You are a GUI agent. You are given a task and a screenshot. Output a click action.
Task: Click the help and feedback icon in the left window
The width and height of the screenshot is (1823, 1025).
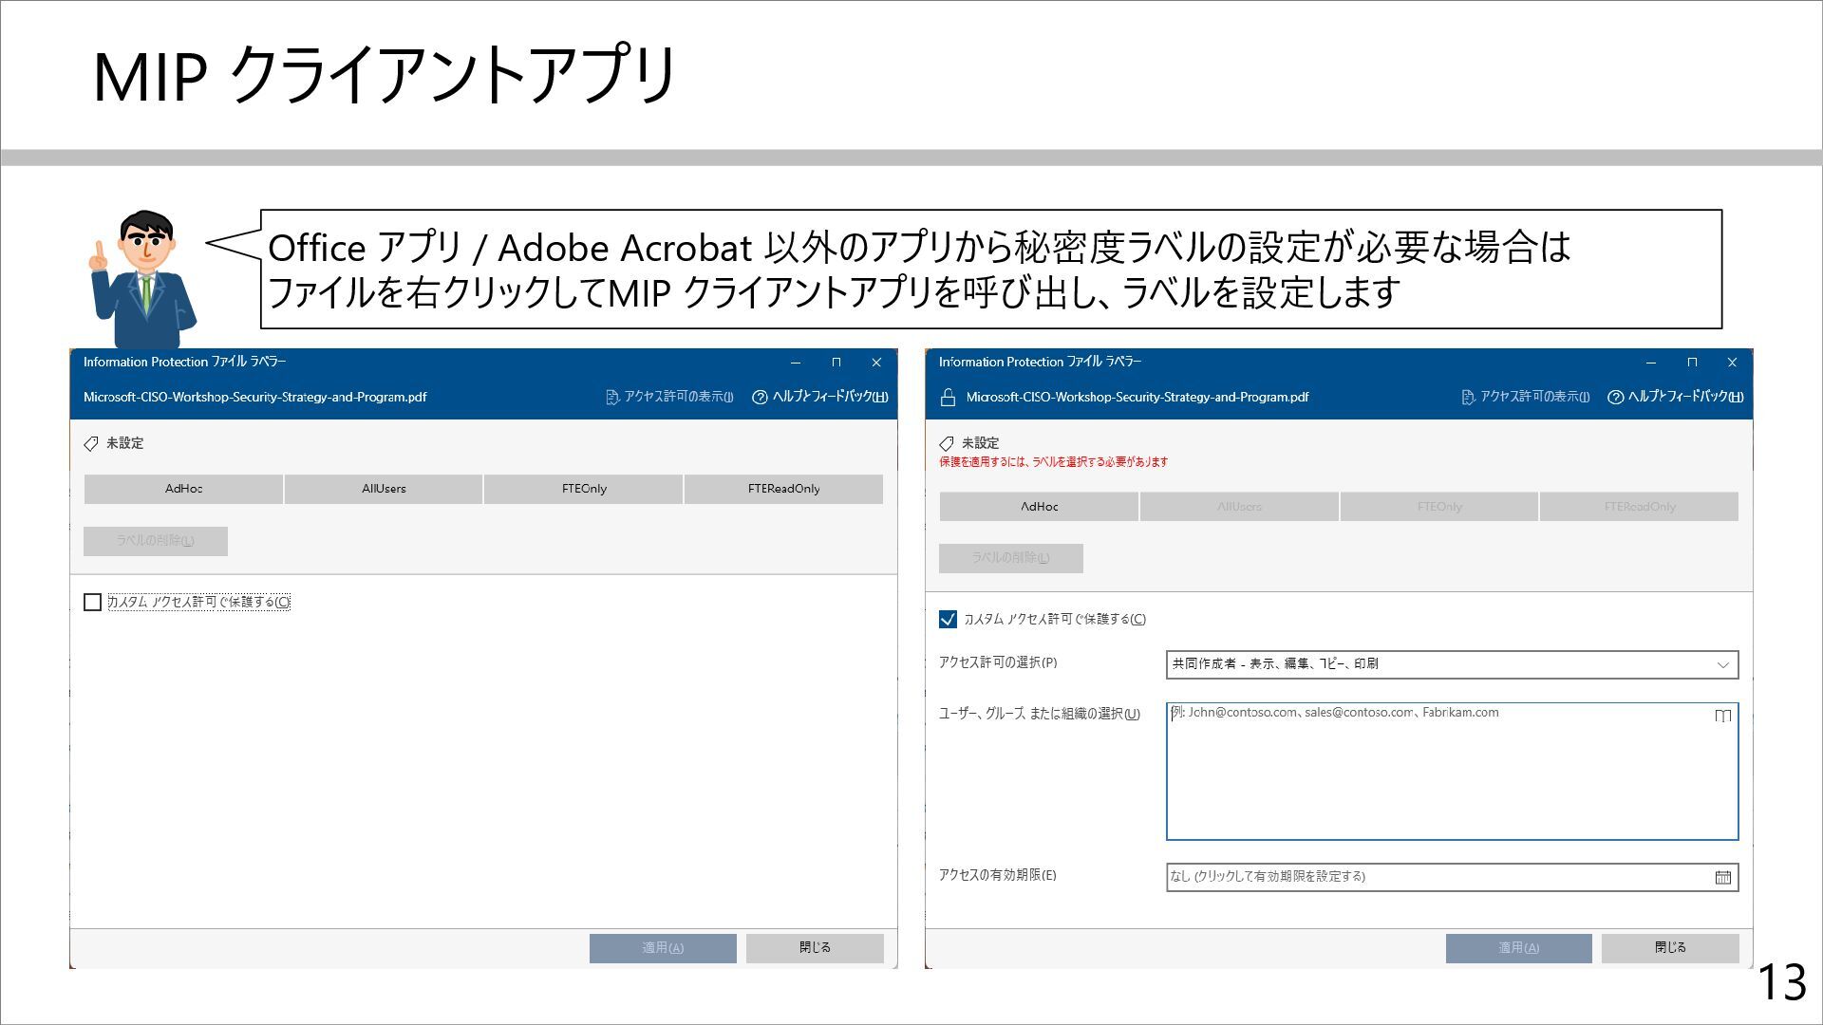pos(760,397)
